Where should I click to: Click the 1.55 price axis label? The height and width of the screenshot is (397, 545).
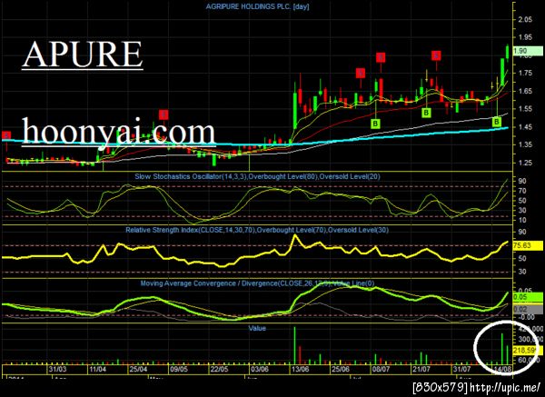pyautogui.click(x=525, y=109)
